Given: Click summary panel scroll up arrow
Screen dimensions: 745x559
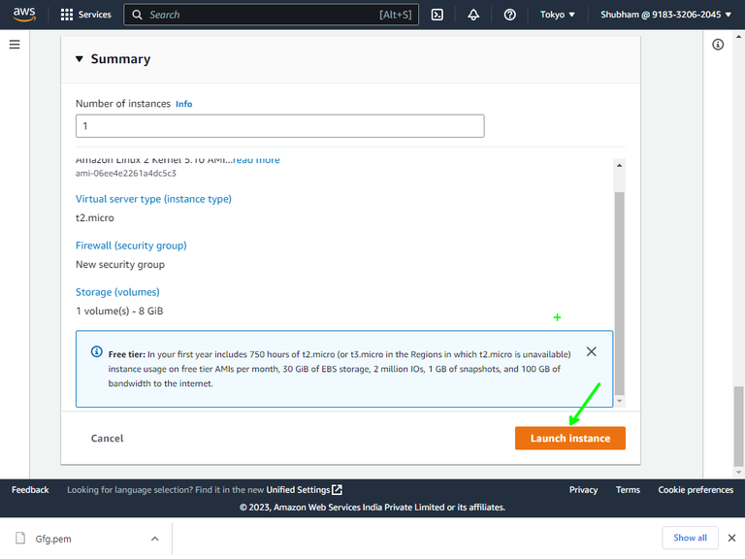Looking at the screenshot, I should pyautogui.click(x=619, y=165).
